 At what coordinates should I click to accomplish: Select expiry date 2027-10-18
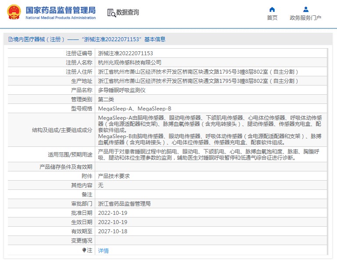(x=113, y=232)
